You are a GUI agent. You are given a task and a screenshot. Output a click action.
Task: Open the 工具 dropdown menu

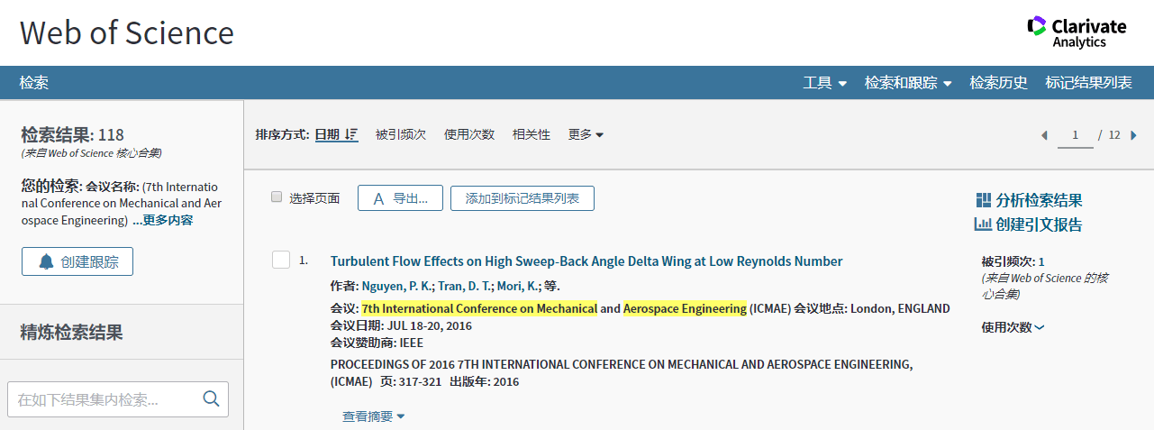824,83
